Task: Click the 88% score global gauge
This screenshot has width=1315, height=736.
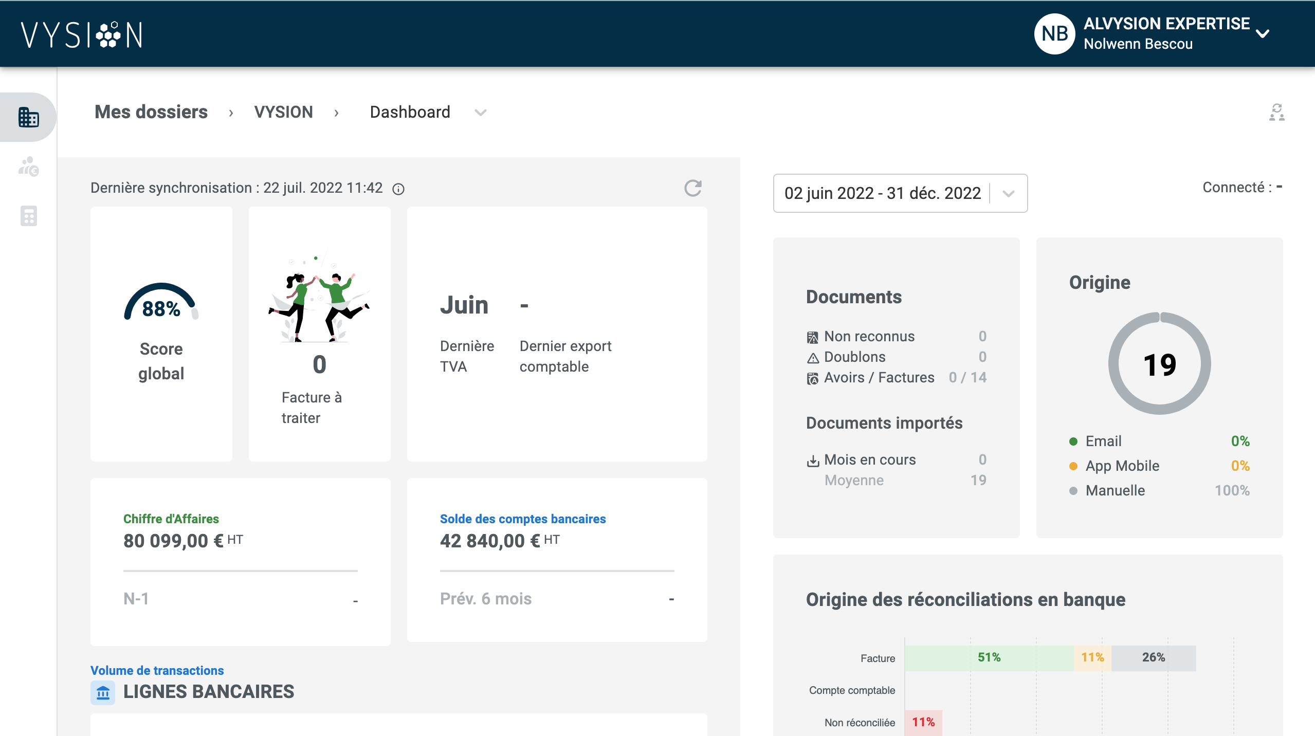Action: [x=161, y=306]
